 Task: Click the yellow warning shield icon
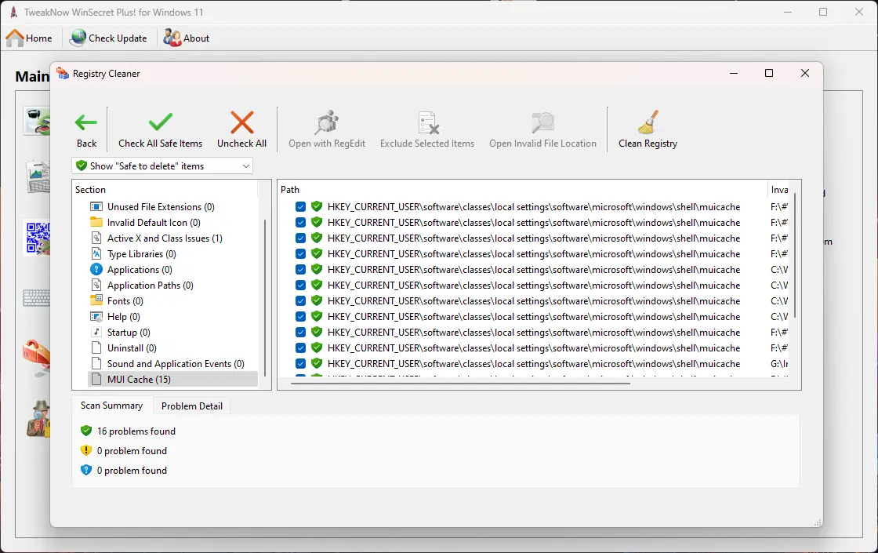[85, 450]
